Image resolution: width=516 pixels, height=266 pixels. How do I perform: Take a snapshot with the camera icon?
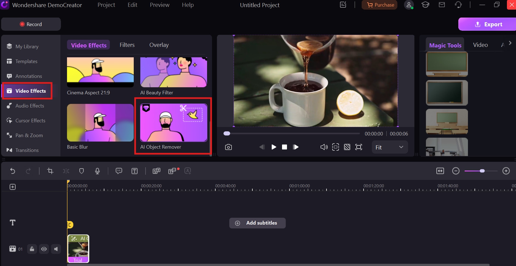click(228, 147)
